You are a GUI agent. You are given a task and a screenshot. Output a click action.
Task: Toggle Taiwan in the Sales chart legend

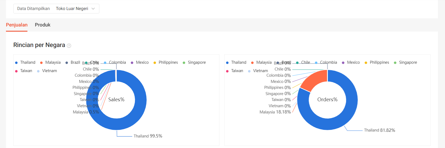(24, 71)
